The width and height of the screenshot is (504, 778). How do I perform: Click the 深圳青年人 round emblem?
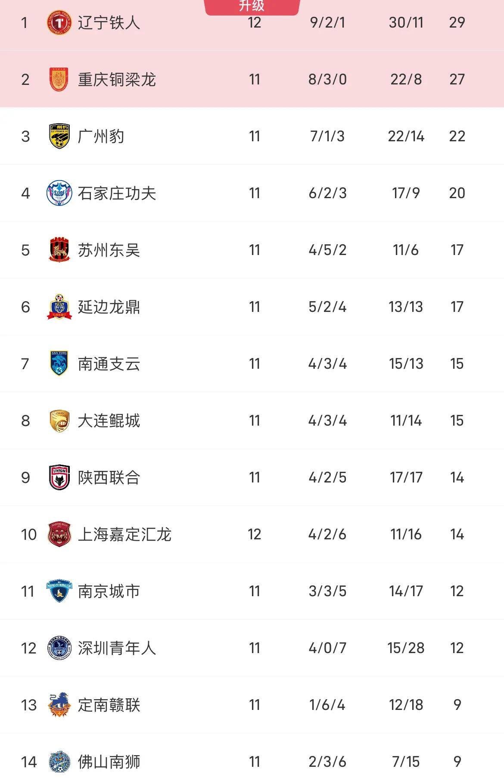pyautogui.click(x=59, y=648)
